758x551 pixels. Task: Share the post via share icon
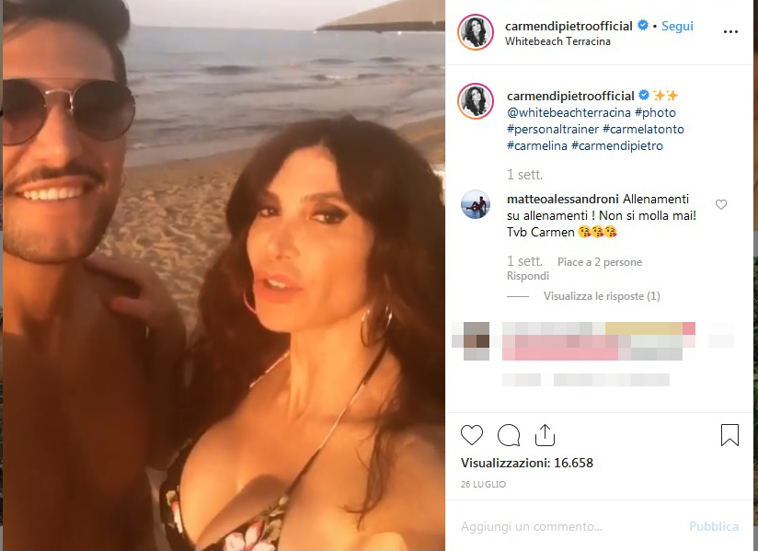click(545, 435)
